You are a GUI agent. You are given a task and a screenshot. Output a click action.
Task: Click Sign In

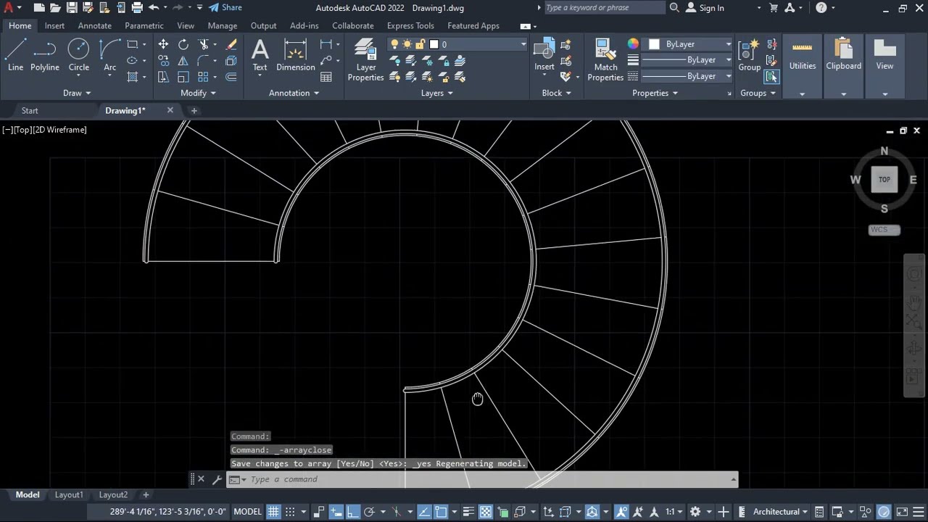[x=705, y=8]
